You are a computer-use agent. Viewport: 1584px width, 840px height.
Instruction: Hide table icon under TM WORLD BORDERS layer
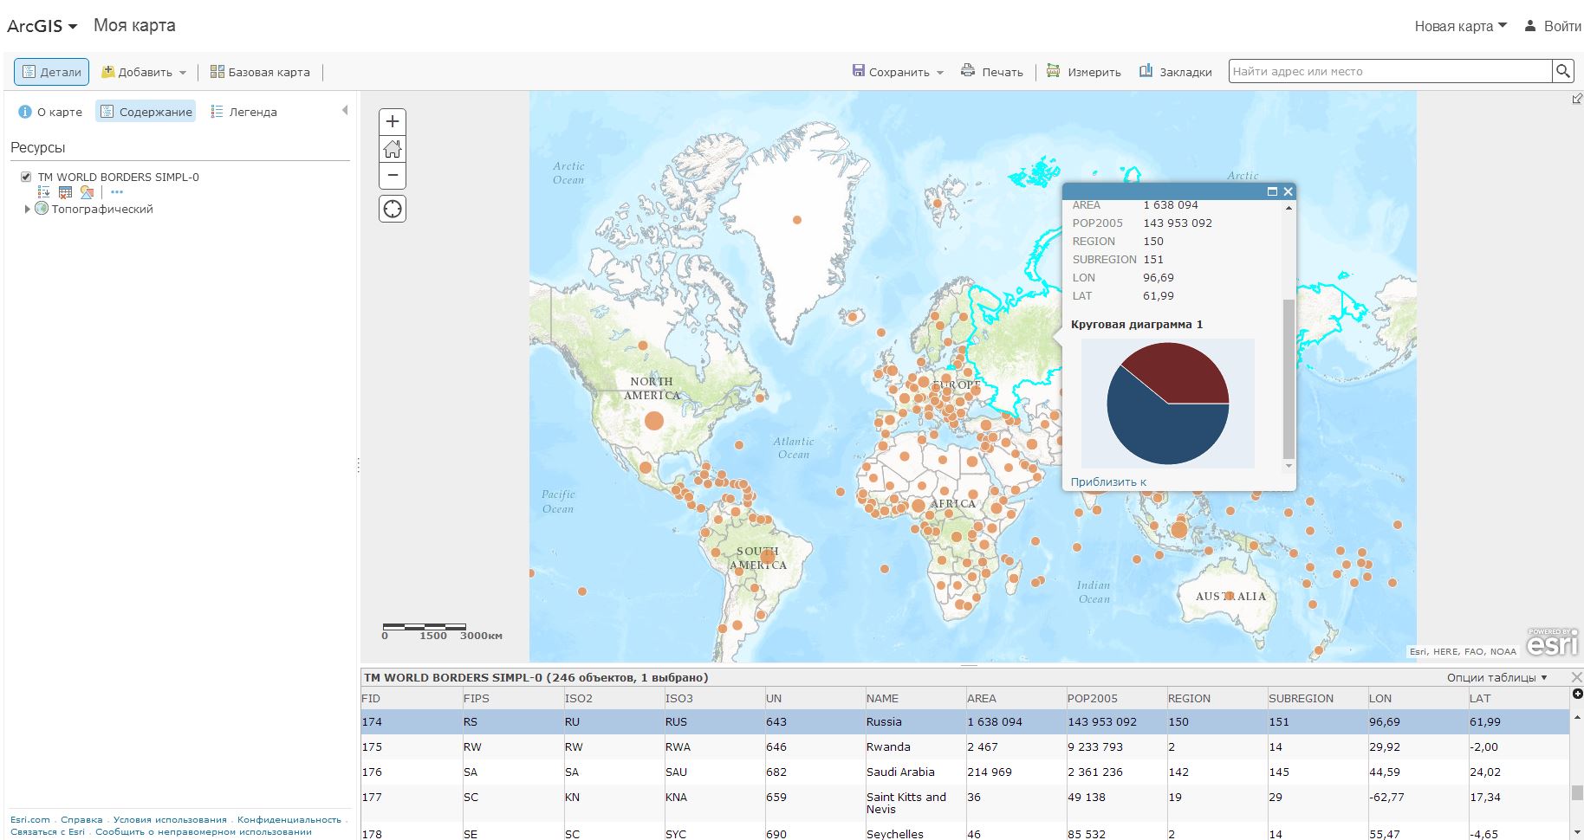pyautogui.click(x=65, y=192)
